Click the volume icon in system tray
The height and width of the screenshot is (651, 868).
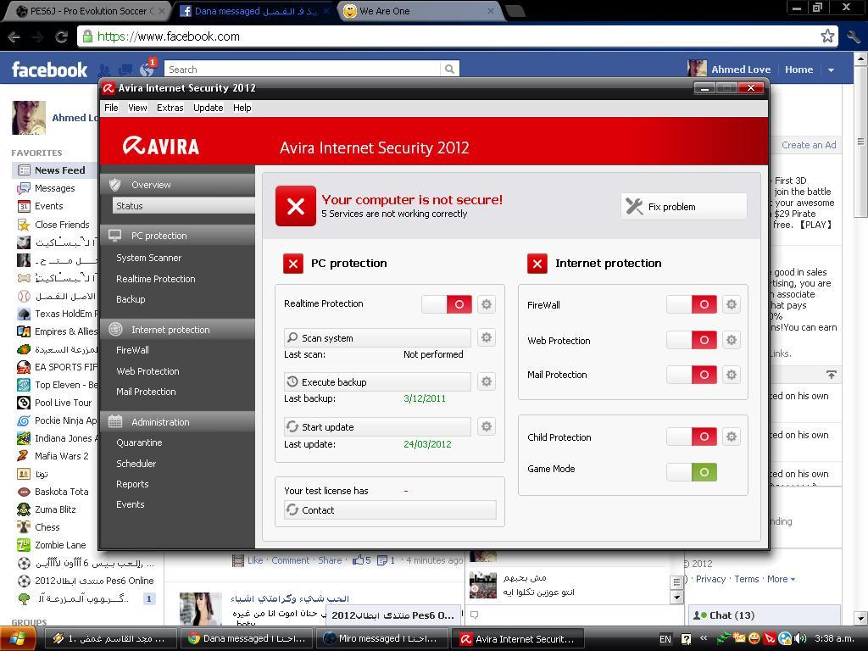pyautogui.click(x=801, y=639)
